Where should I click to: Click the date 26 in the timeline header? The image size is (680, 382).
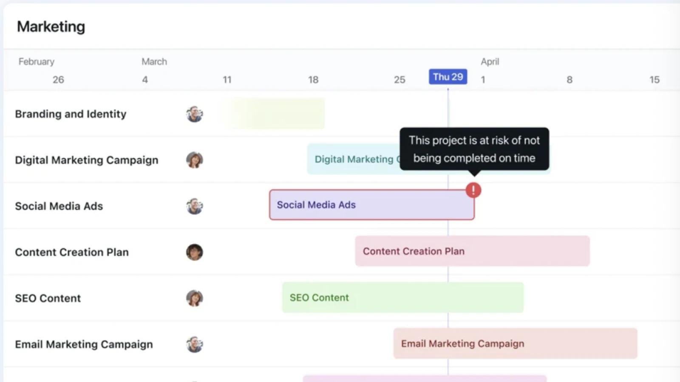coord(58,80)
